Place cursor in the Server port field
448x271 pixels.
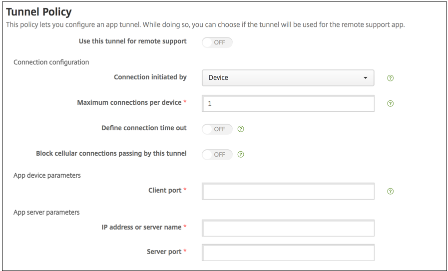click(288, 252)
